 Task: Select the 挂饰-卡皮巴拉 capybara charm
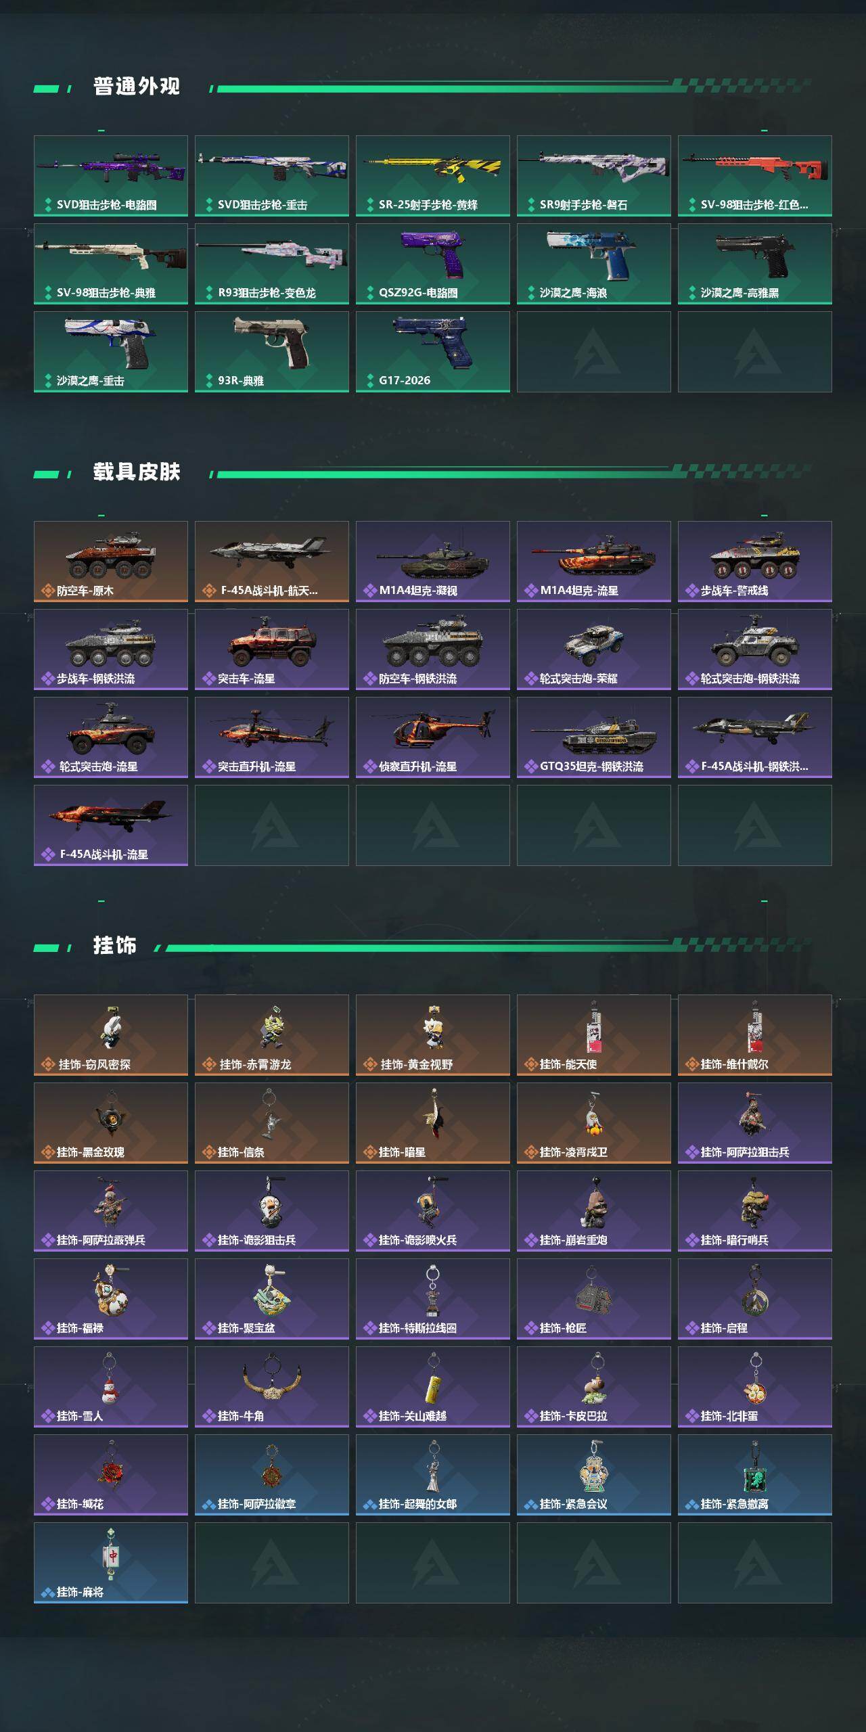[594, 1387]
